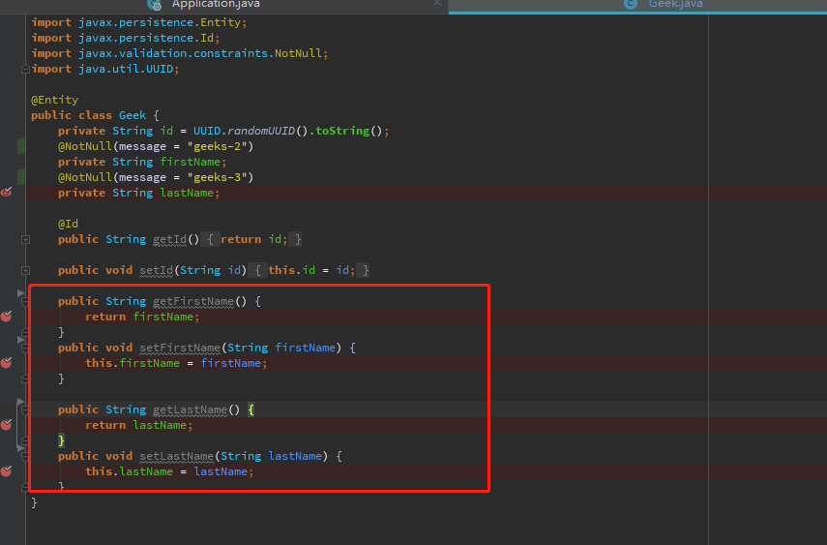Expand the folded getId() method
The height and width of the screenshot is (545, 827).
coord(25,239)
